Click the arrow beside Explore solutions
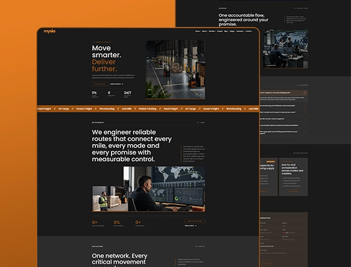 click(x=123, y=84)
